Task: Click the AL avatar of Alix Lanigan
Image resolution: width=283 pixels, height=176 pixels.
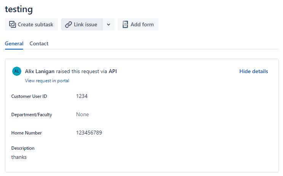Action: 17,71
